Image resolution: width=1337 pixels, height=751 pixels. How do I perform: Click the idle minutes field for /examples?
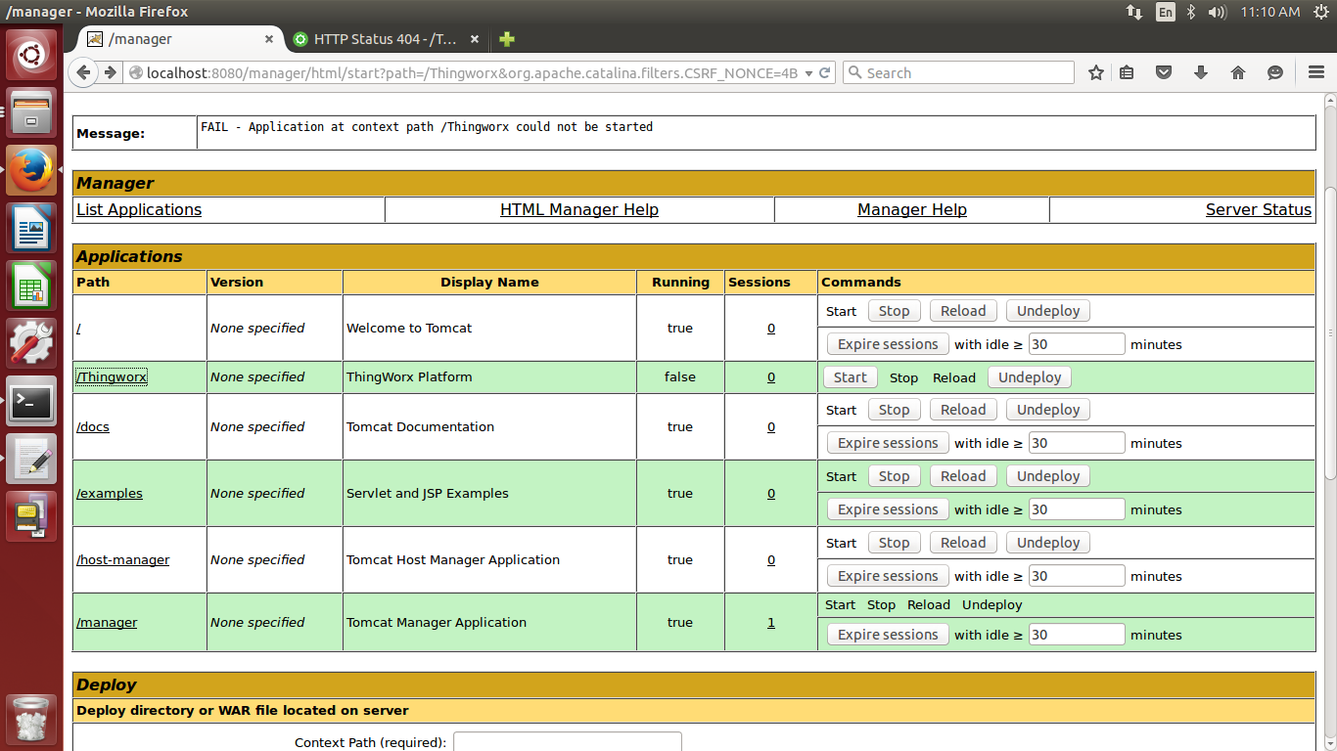(1077, 509)
